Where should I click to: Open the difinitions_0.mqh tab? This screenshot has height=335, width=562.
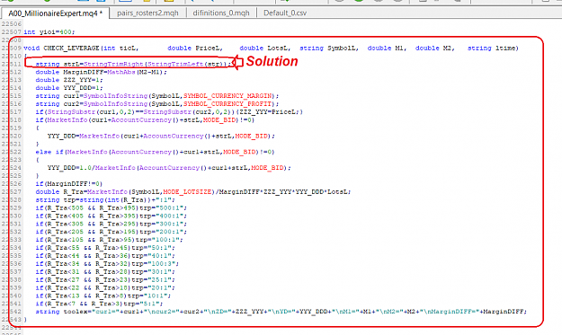click(221, 13)
